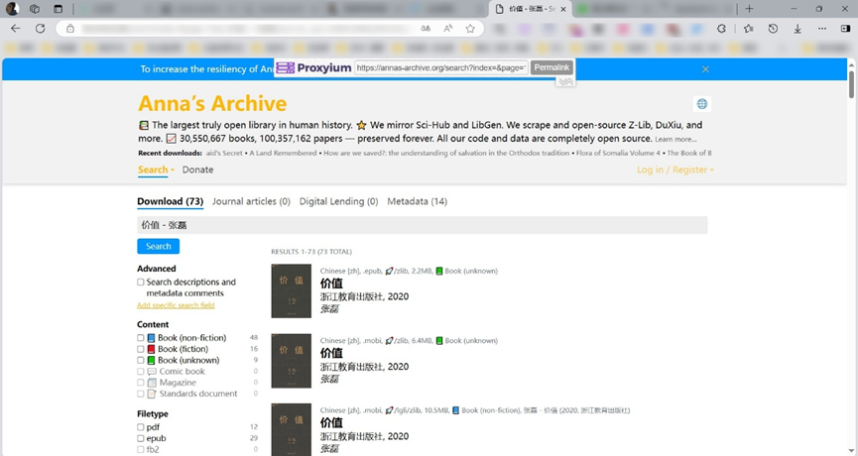Enable Search descriptions and metadata comments
Viewport: 858px width, 456px height.
pyautogui.click(x=141, y=283)
